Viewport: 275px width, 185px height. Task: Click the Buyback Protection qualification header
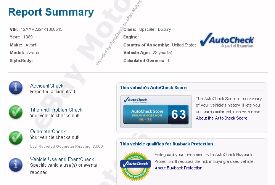pos(166,144)
